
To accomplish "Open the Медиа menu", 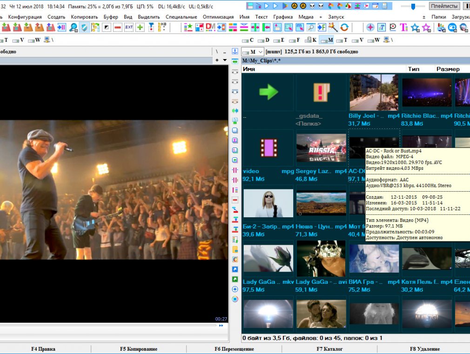I will 306,17.
